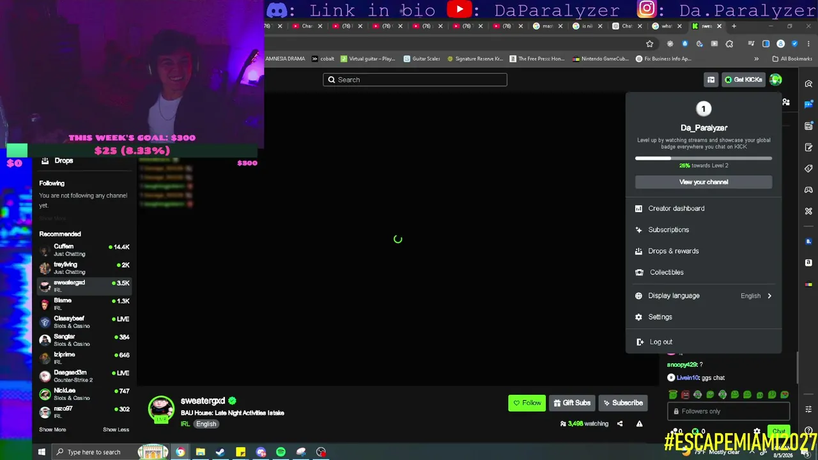Viewport: 818px width, 460px height.
Task: Open the Nintendo GameCube bookmark
Action: click(x=601, y=59)
